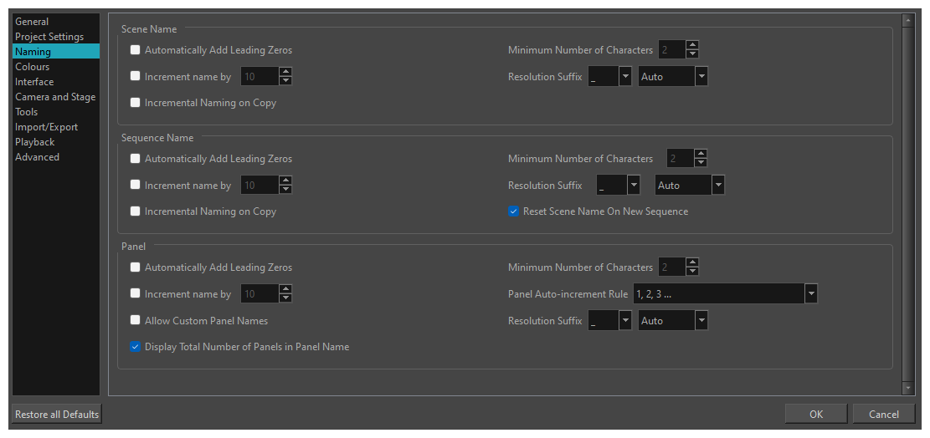
Task: Enable Allow Custom Panel Names checkbox
Action: (136, 320)
